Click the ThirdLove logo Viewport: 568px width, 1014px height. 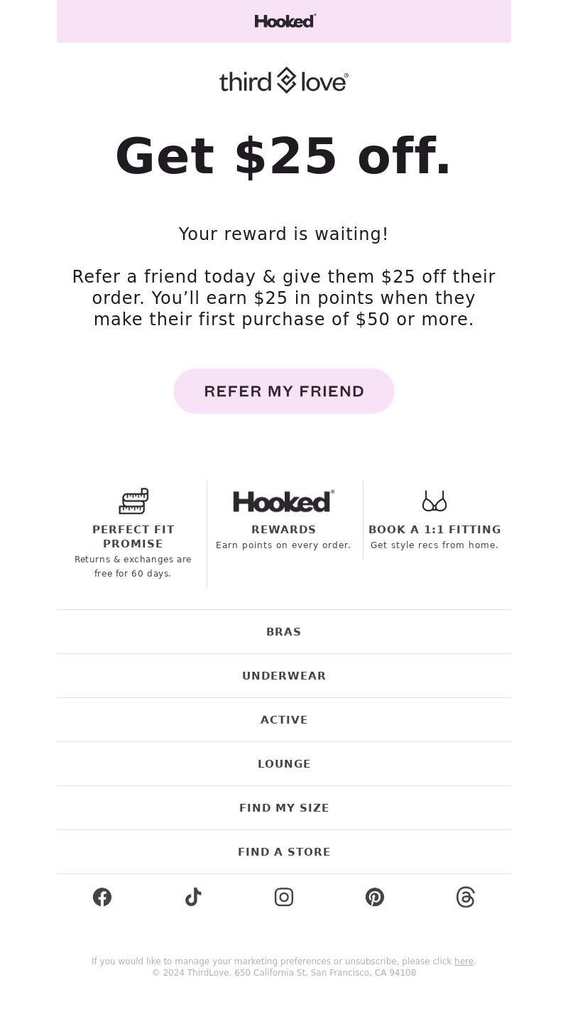point(284,81)
